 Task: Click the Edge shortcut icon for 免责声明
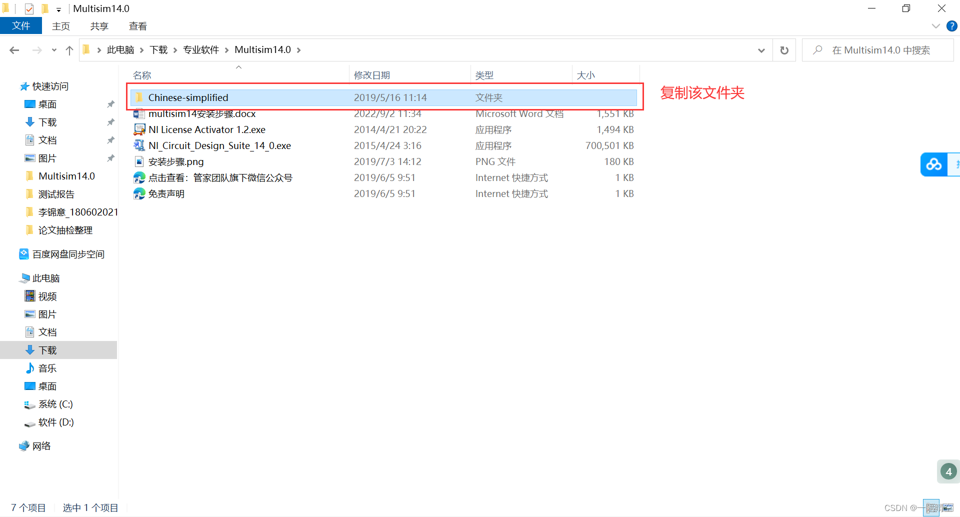[x=139, y=194]
